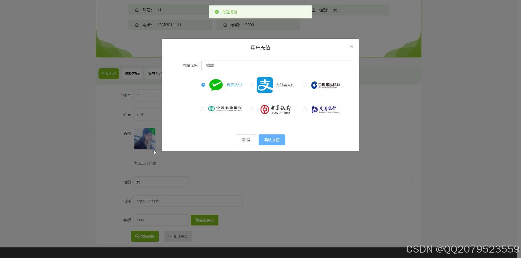This screenshot has width=521, height=258.
Task: Choose China Construction Bank radio option
Action: (305, 85)
